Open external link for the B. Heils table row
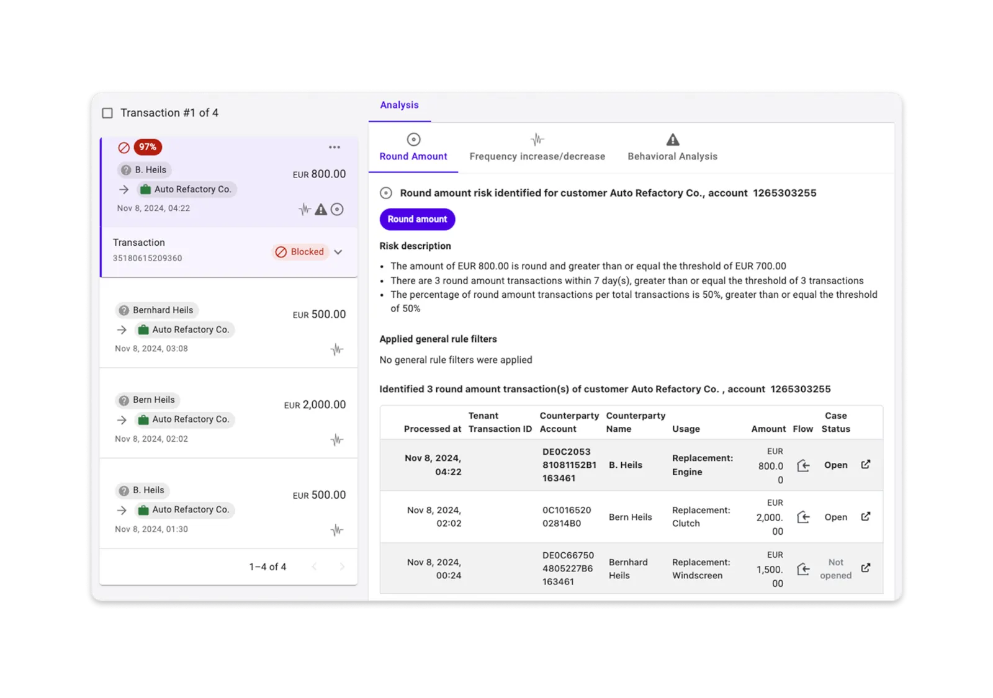The width and height of the screenshot is (993, 698). (x=866, y=464)
